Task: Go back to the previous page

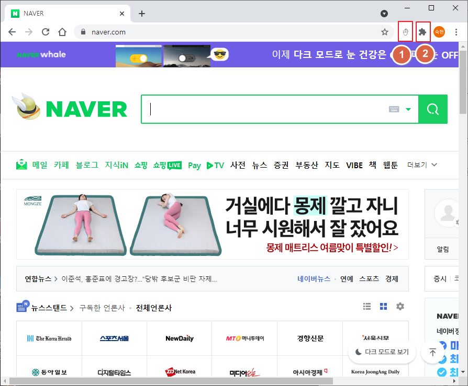Action: coord(12,32)
